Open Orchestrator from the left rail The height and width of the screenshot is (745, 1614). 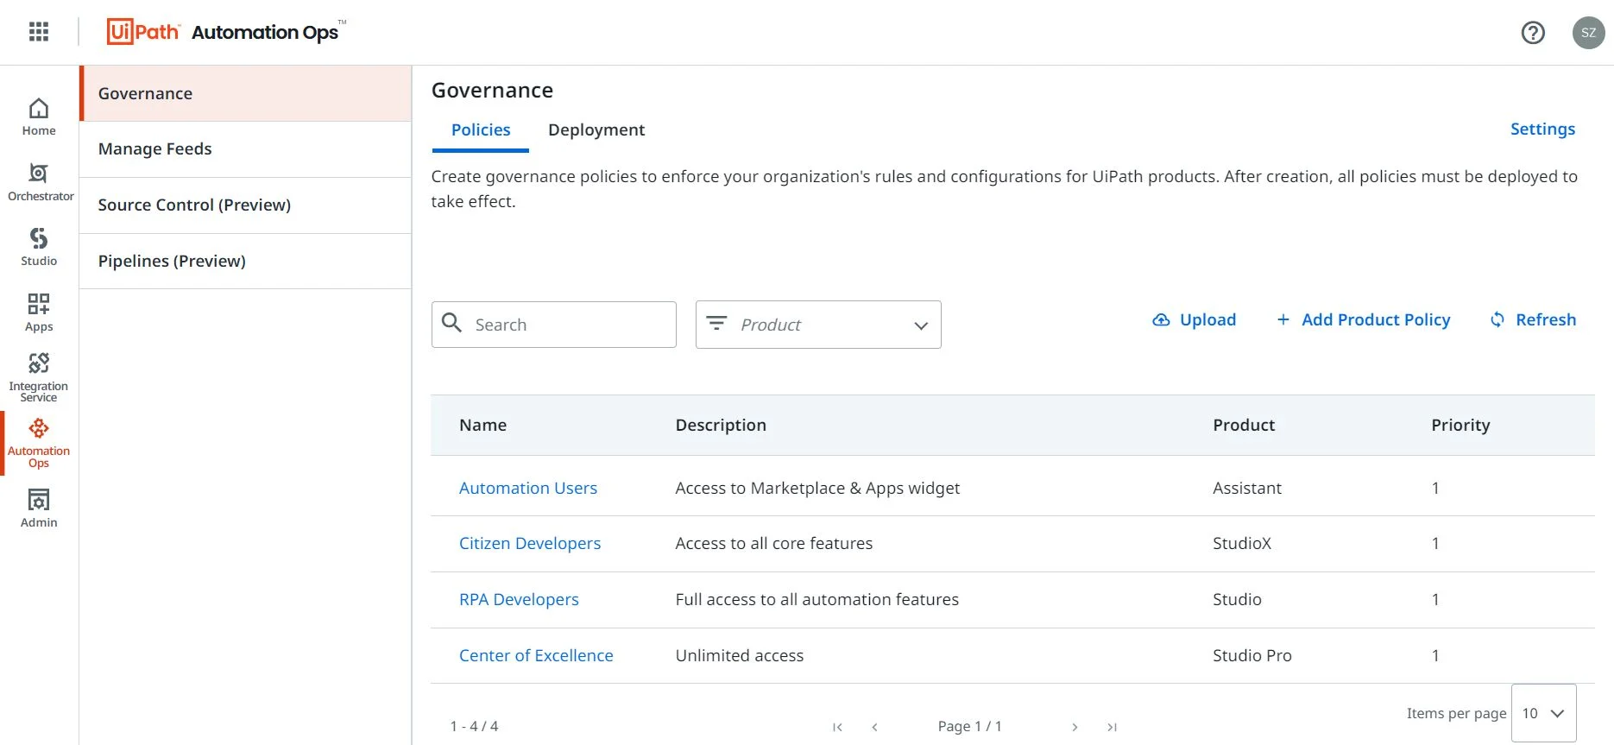(x=40, y=182)
